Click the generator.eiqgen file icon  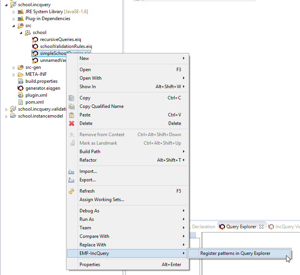[x=20, y=88]
